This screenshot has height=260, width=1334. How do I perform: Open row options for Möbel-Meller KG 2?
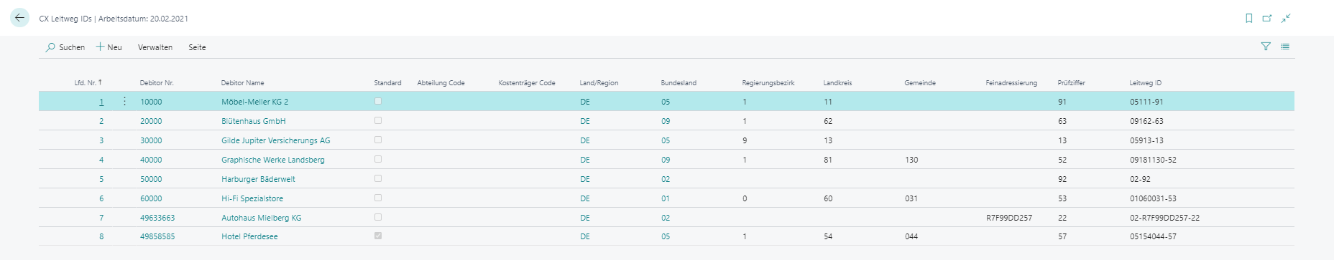click(124, 102)
